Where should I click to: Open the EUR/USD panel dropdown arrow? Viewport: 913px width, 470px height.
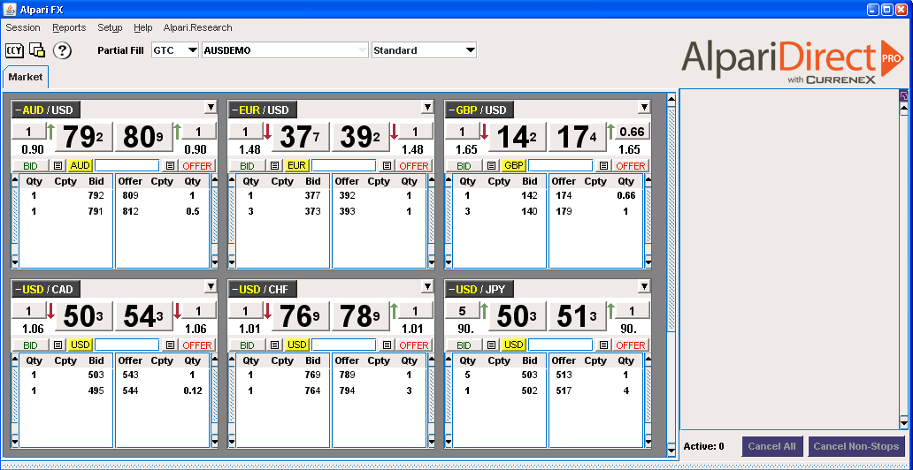tap(427, 107)
